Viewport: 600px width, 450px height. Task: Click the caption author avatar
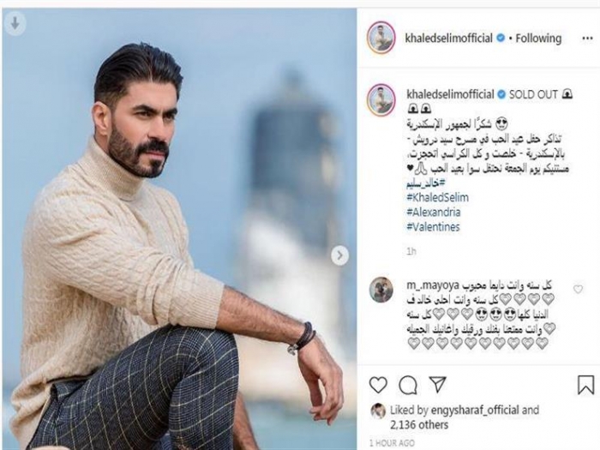(381, 99)
